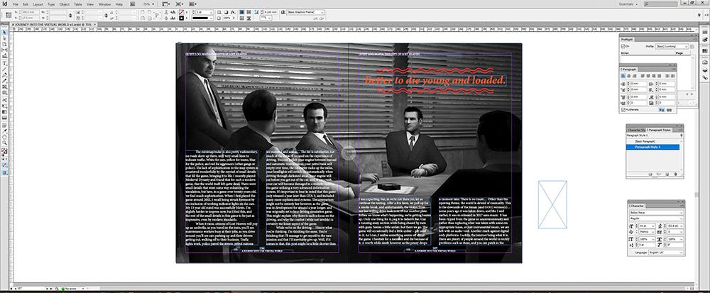Click the Layers icon in the right dock
This screenshot has height=293, width=710.
coord(705,70)
